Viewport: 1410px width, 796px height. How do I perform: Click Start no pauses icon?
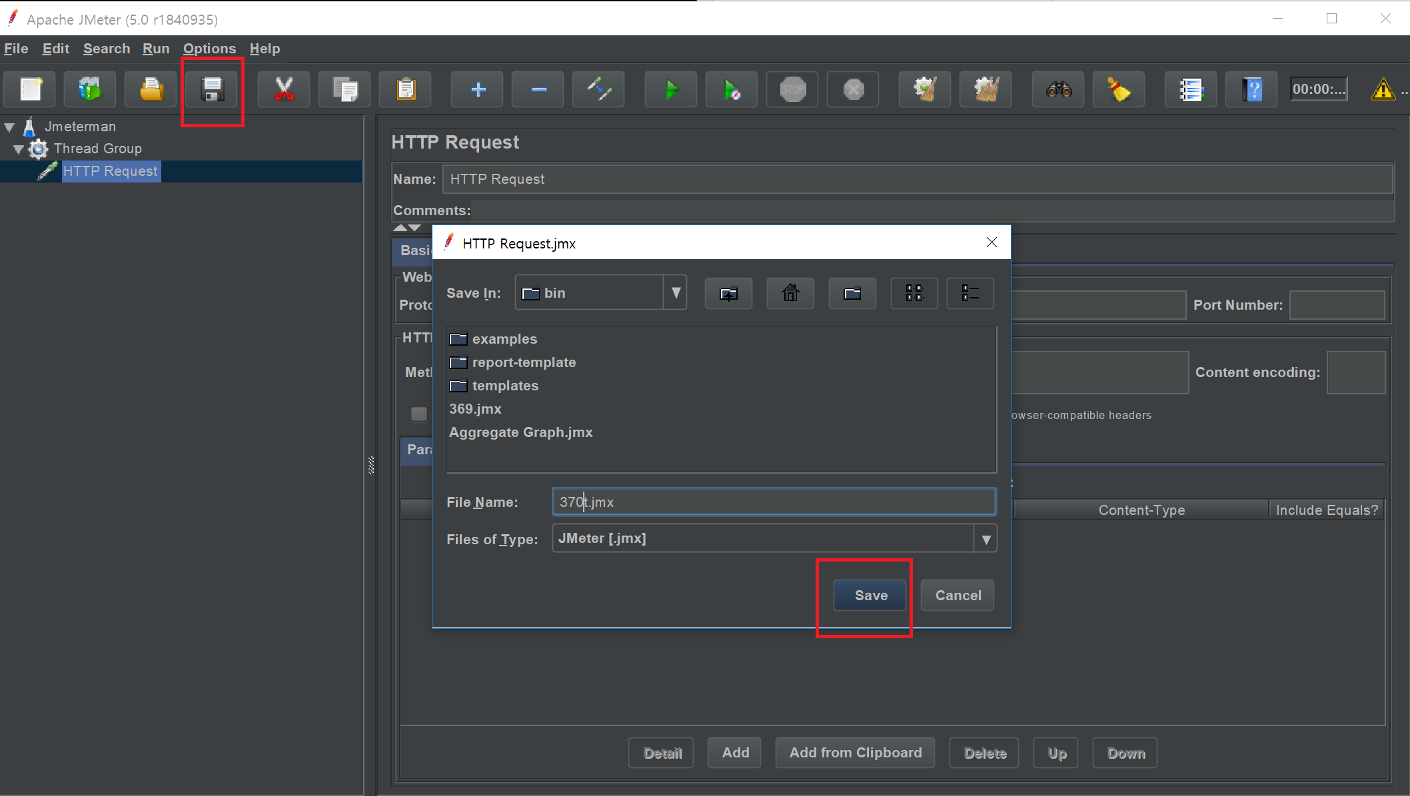click(x=732, y=89)
